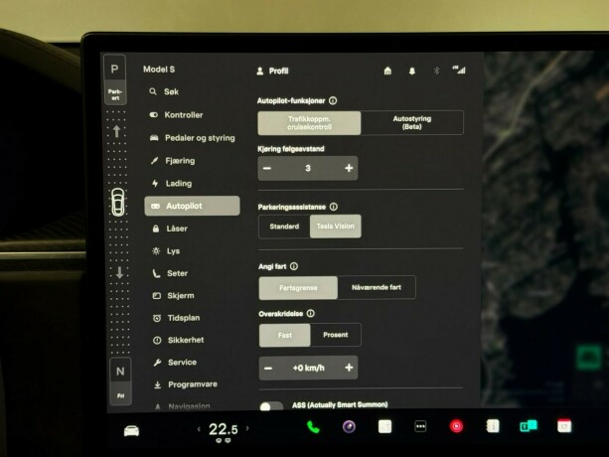Open the all apps three-dots icon

(420, 426)
